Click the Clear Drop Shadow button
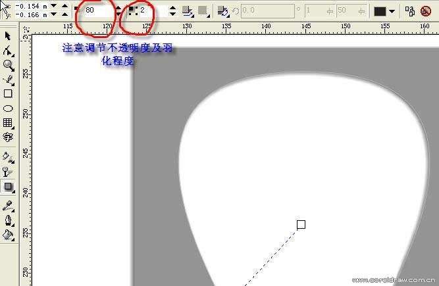The height and width of the screenshot is (286, 439). (426, 11)
